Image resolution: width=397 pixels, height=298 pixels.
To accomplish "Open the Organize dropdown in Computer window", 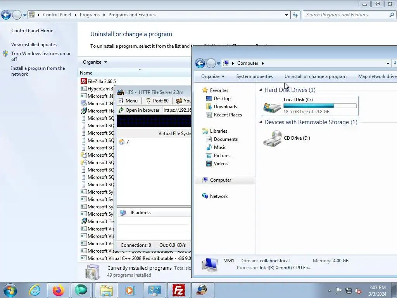I will click(x=213, y=76).
